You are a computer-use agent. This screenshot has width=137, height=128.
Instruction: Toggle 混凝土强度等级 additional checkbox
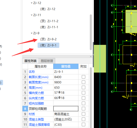[x=84, y=124]
